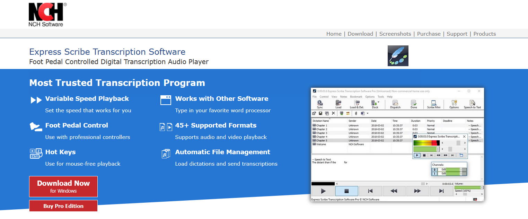Screen dimensions: 528x219
Task: Click the Sync toolbar icon
Action: pyautogui.click(x=320, y=104)
